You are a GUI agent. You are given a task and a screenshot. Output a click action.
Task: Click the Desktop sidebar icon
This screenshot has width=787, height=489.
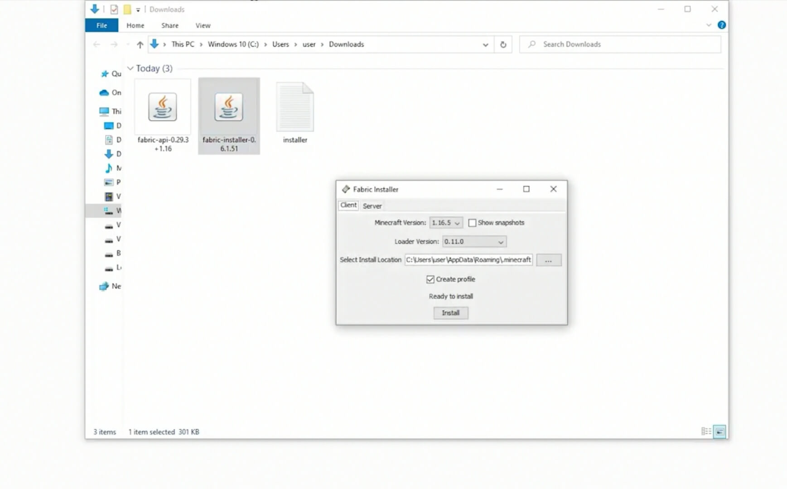pos(109,125)
